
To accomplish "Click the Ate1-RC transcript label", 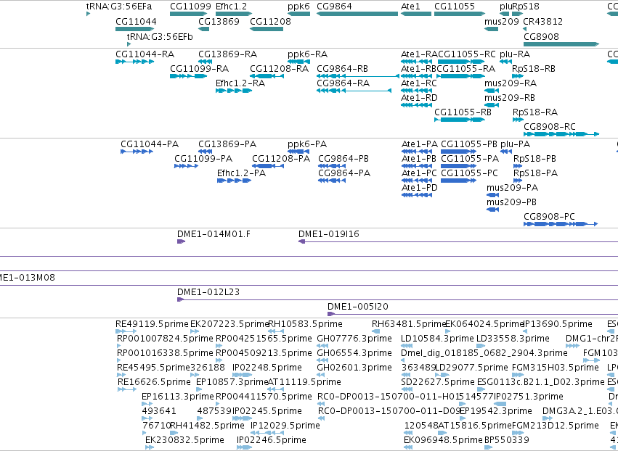I will 418,83.
